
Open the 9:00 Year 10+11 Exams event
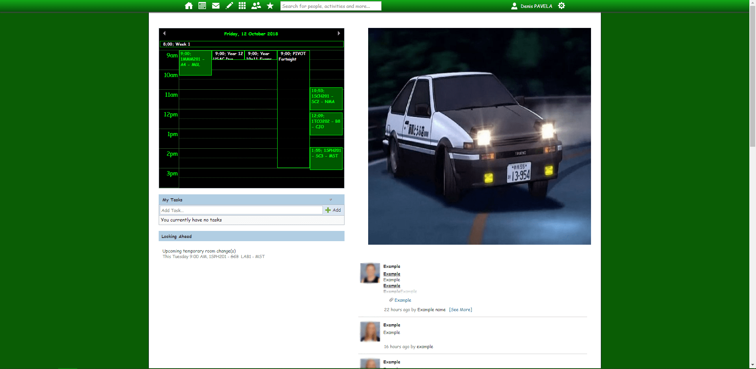point(261,55)
